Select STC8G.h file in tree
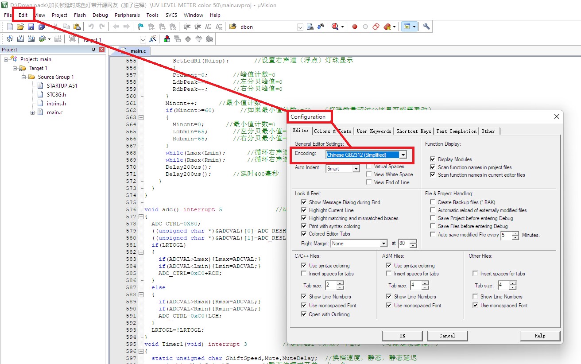Viewport: 581px width, 364px height. [56, 95]
